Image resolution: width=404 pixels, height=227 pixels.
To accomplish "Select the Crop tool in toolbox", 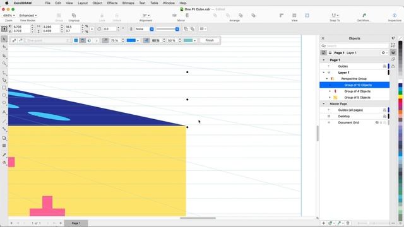I will tap(4, 56).
